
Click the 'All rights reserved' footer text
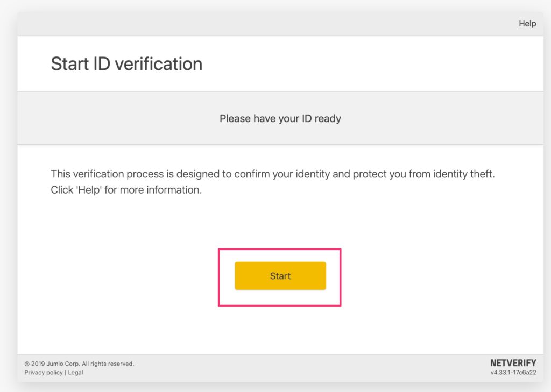tap(108, 364)
